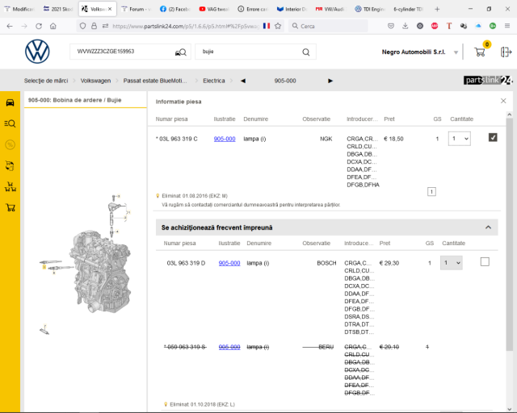
Task: Click the parts panel vertical scrollbar thumb
Action: click(509, 234)
